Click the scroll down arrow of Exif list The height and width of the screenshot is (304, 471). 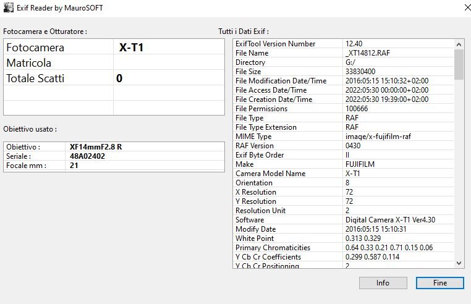[459, 263]
